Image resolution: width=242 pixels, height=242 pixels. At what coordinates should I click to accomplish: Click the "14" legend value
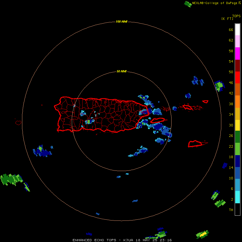[231, 168]
